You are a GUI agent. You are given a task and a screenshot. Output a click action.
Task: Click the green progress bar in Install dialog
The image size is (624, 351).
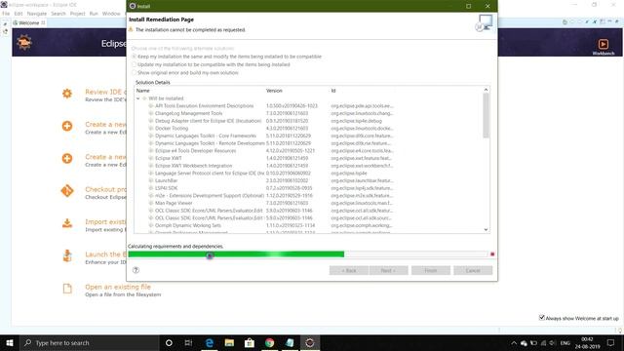[236, 254]
